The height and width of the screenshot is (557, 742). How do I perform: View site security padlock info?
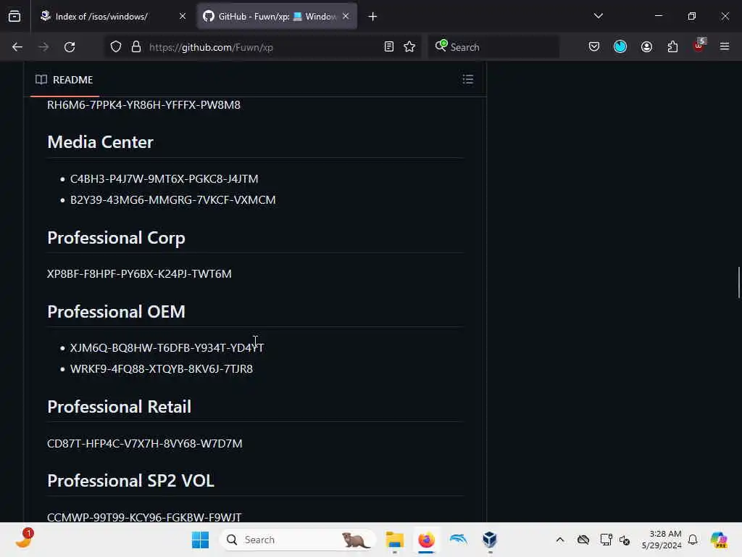tap(136, 47)
